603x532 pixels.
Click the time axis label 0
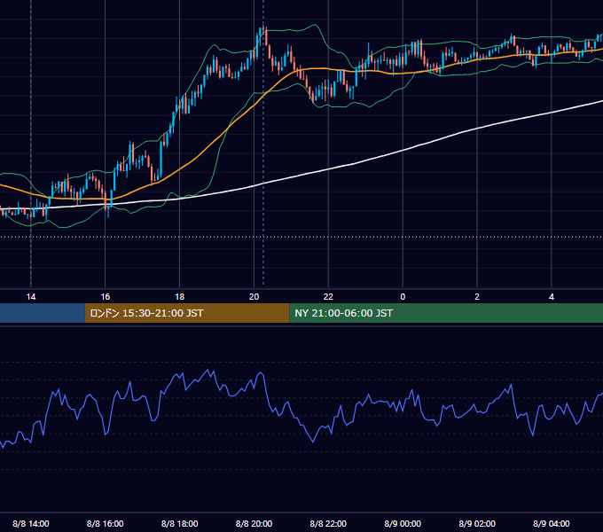click(x=403, y=297)
